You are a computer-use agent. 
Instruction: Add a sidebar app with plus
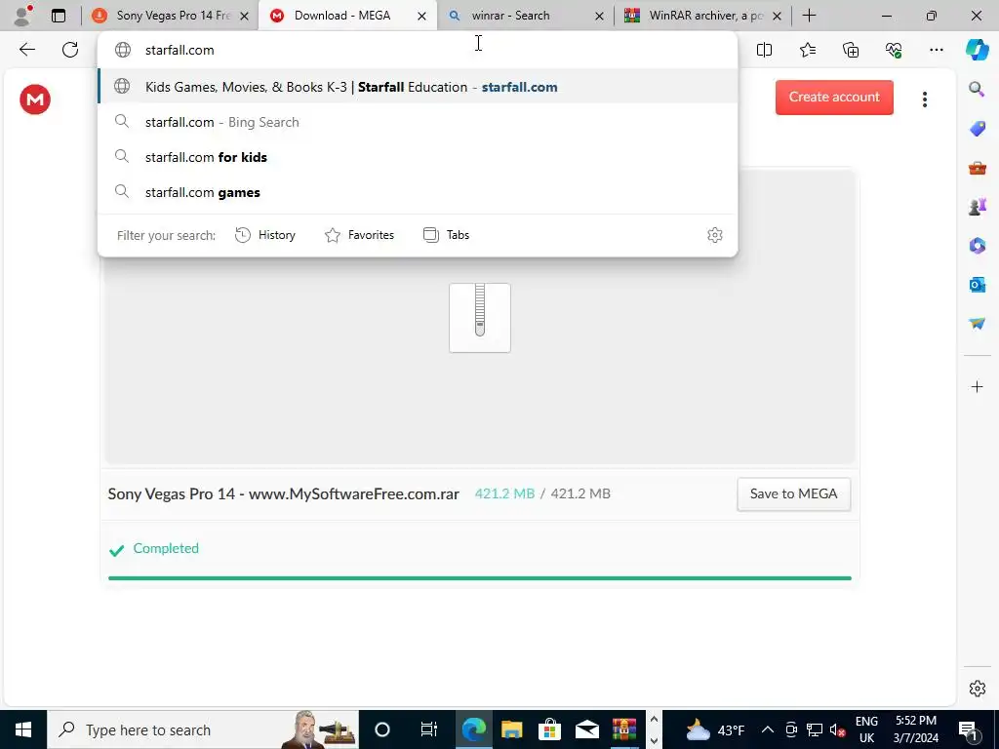pos(978,386)
